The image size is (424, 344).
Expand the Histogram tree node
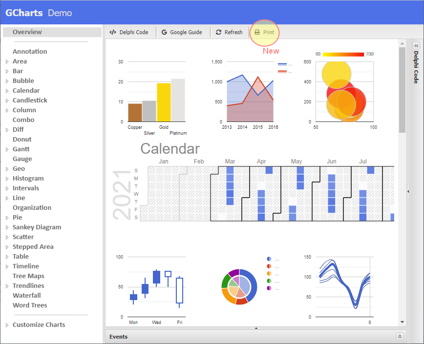[7, 179]
